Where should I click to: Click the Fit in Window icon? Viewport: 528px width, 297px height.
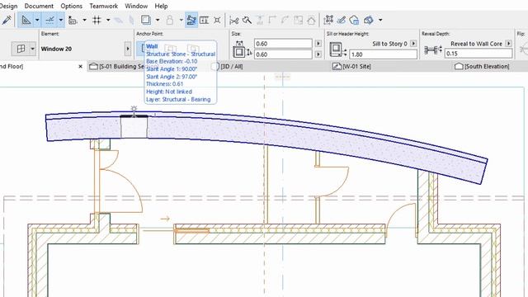tap(217, 20)
